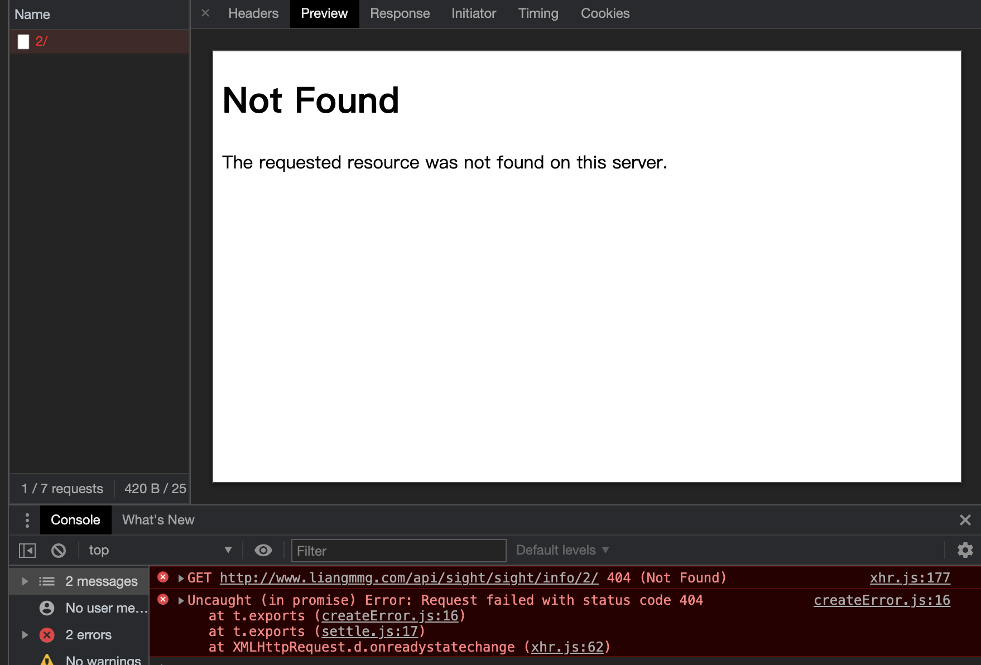View the Timing tab

[x=538, y=13]
